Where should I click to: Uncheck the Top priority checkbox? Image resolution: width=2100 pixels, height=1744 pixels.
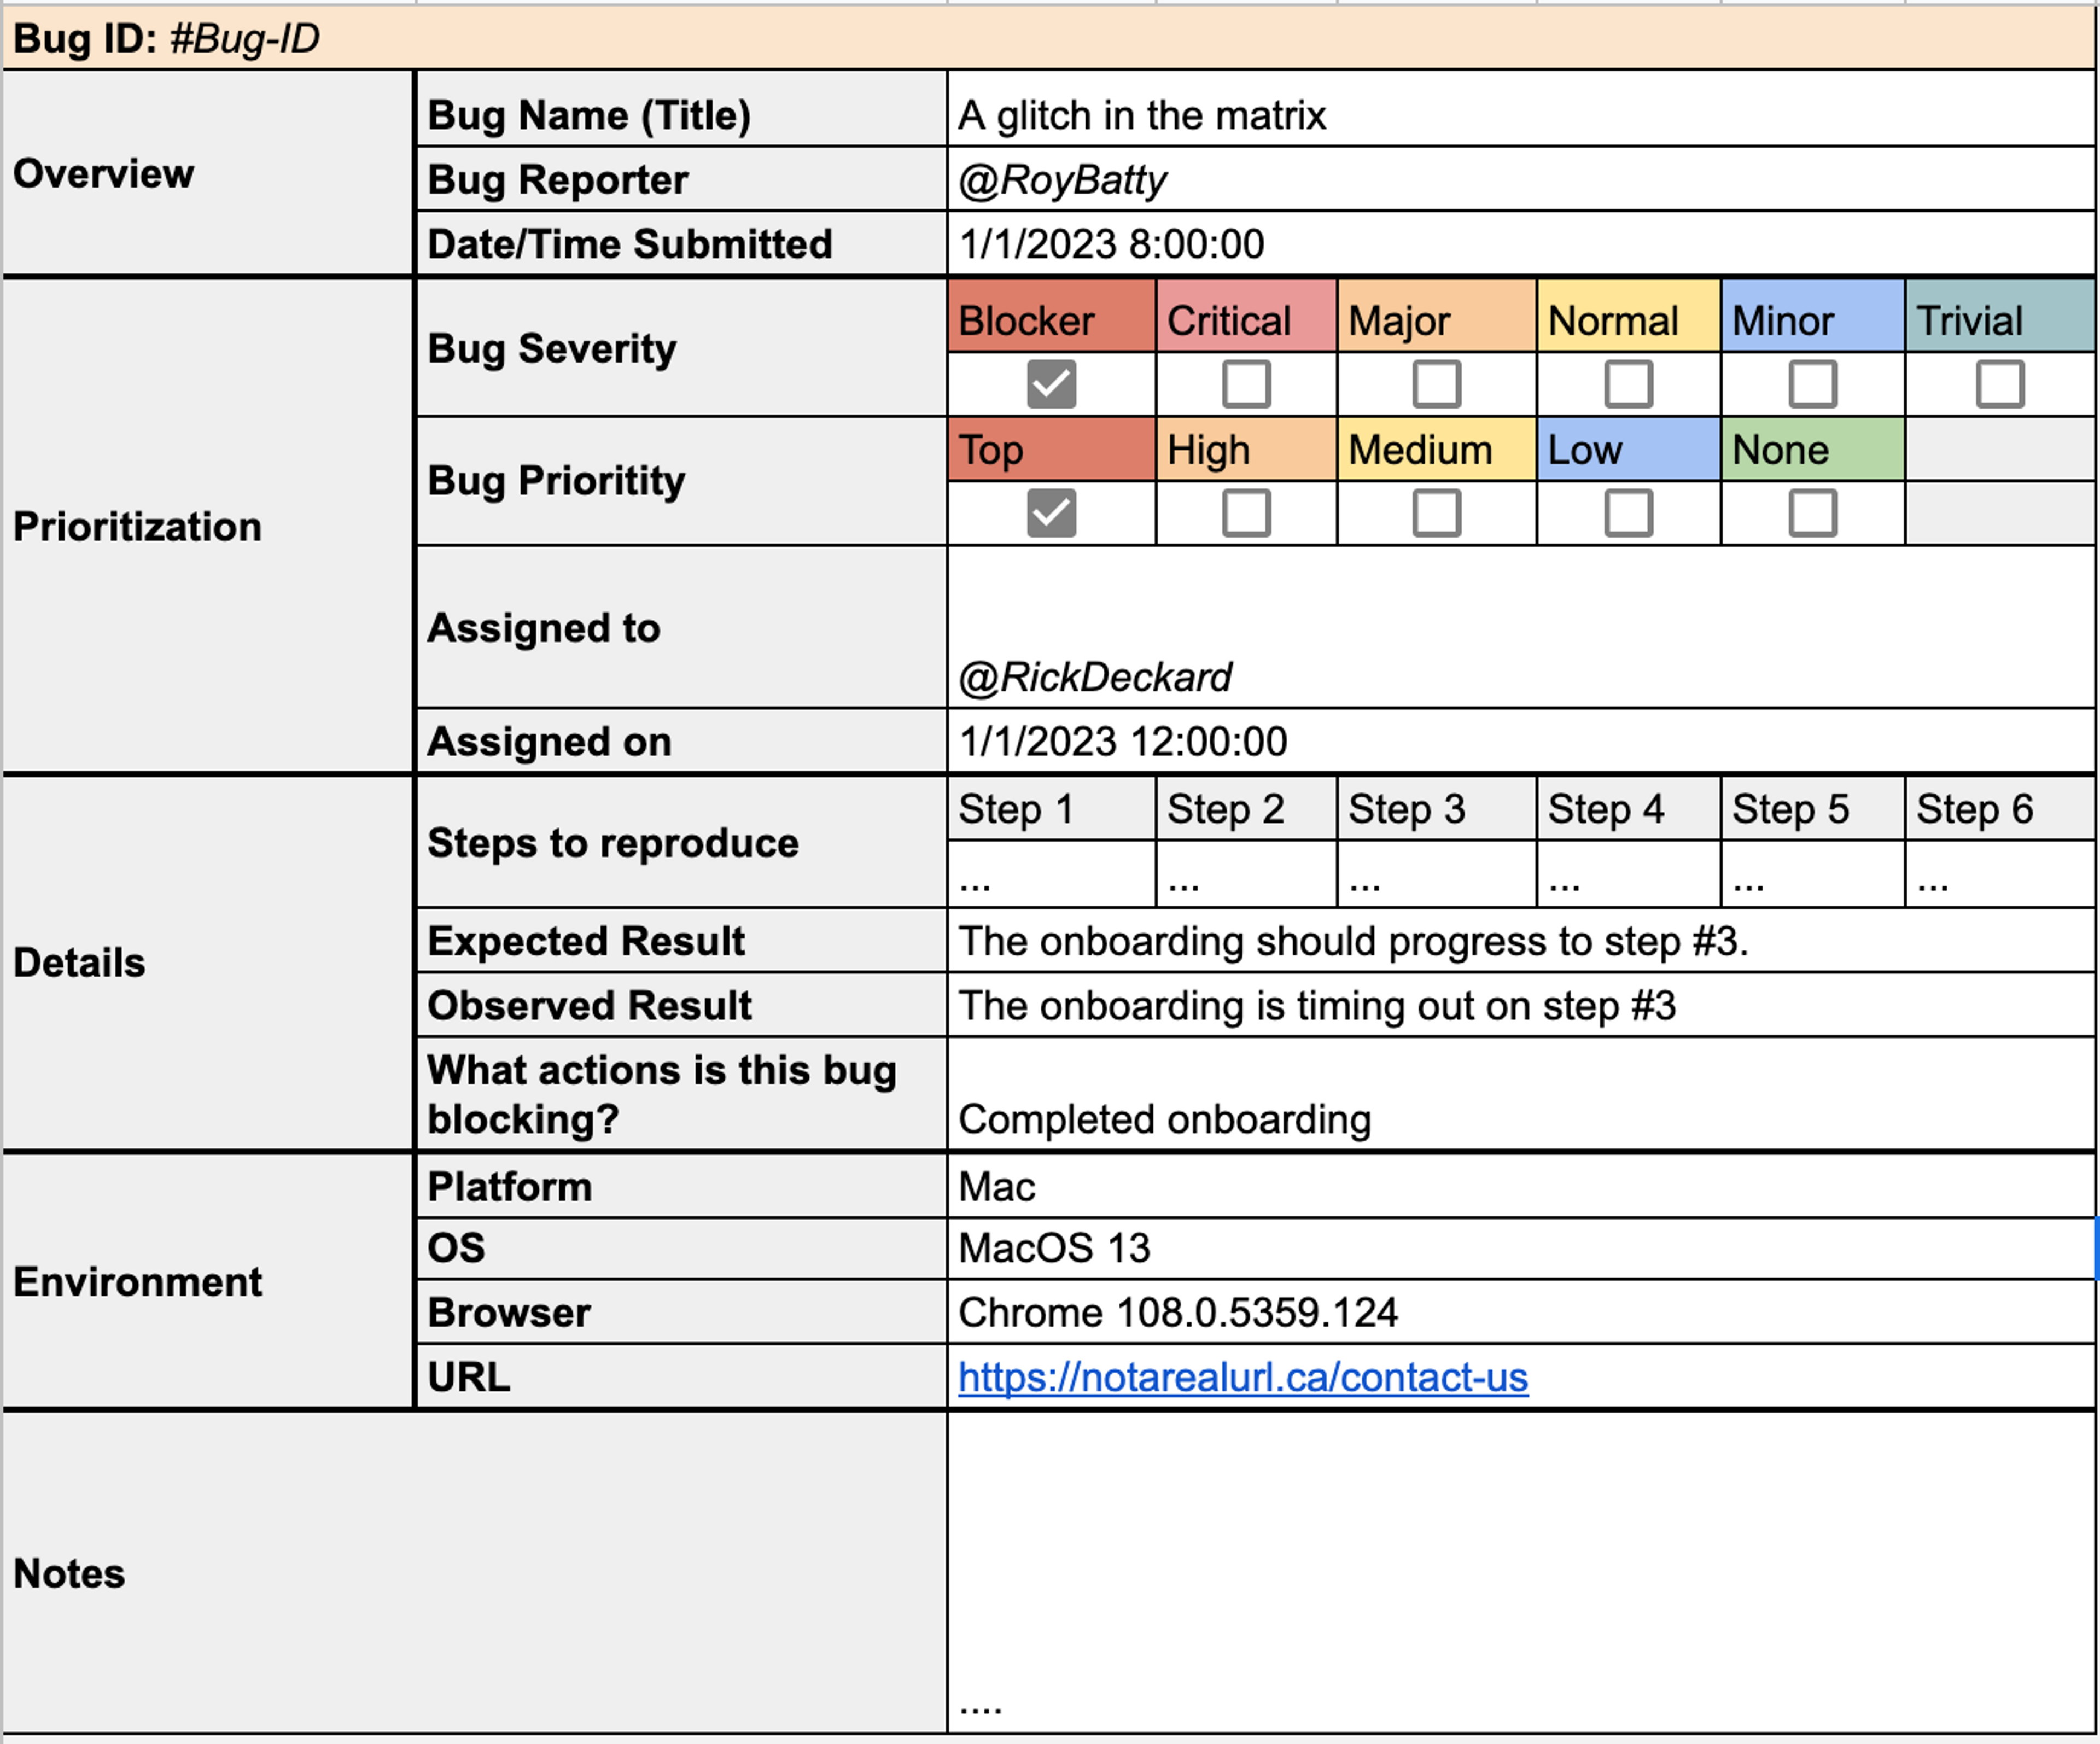coord(1051,513)
